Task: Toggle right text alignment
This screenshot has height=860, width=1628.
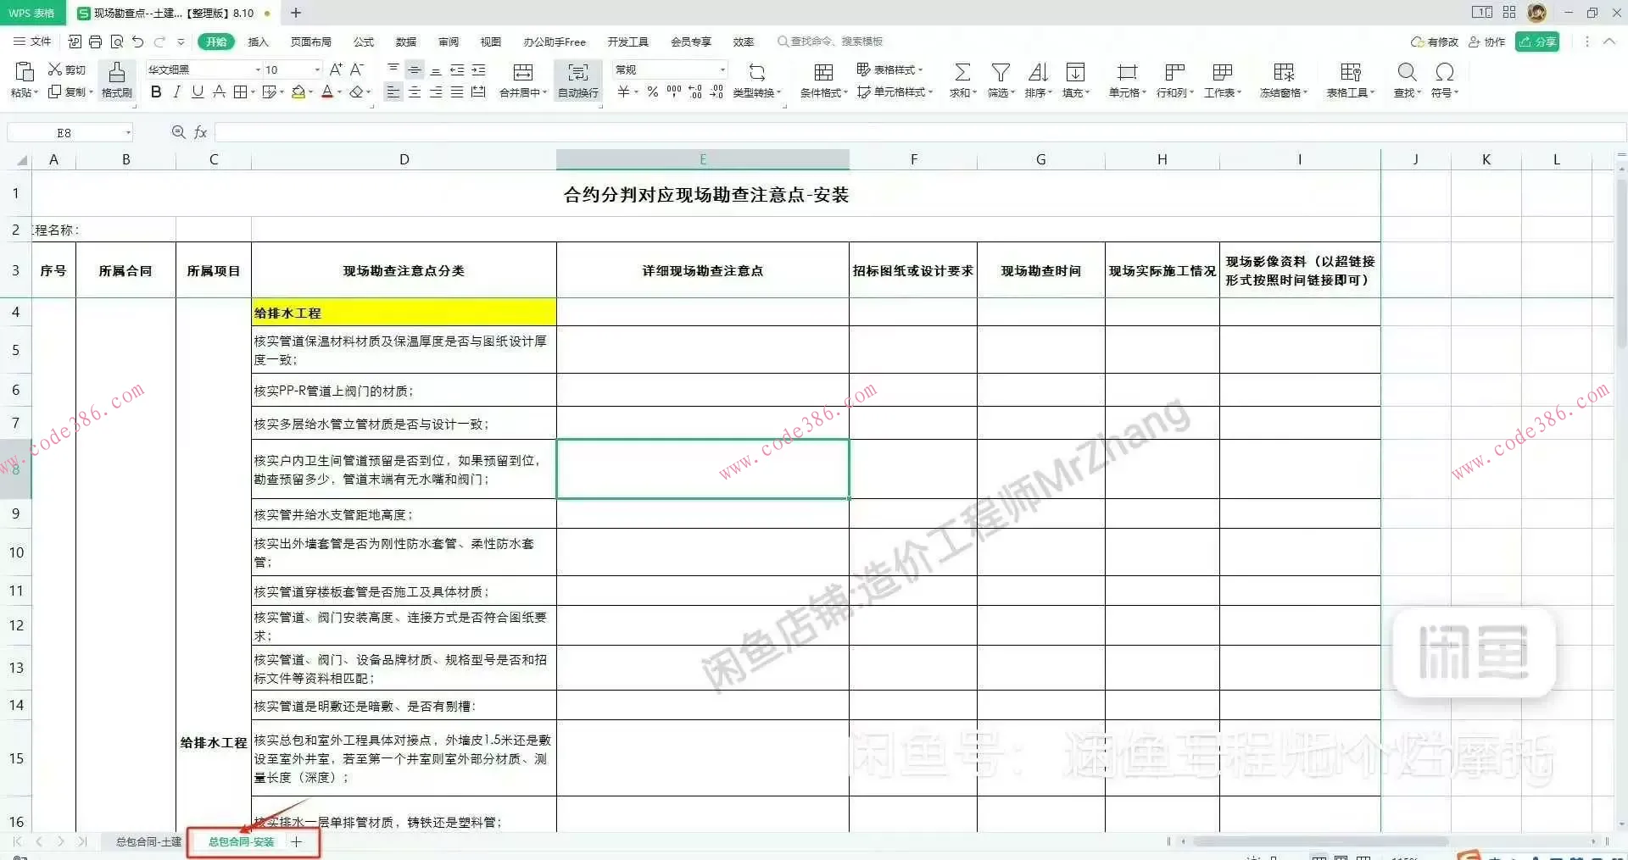Action: pos(436,92)
